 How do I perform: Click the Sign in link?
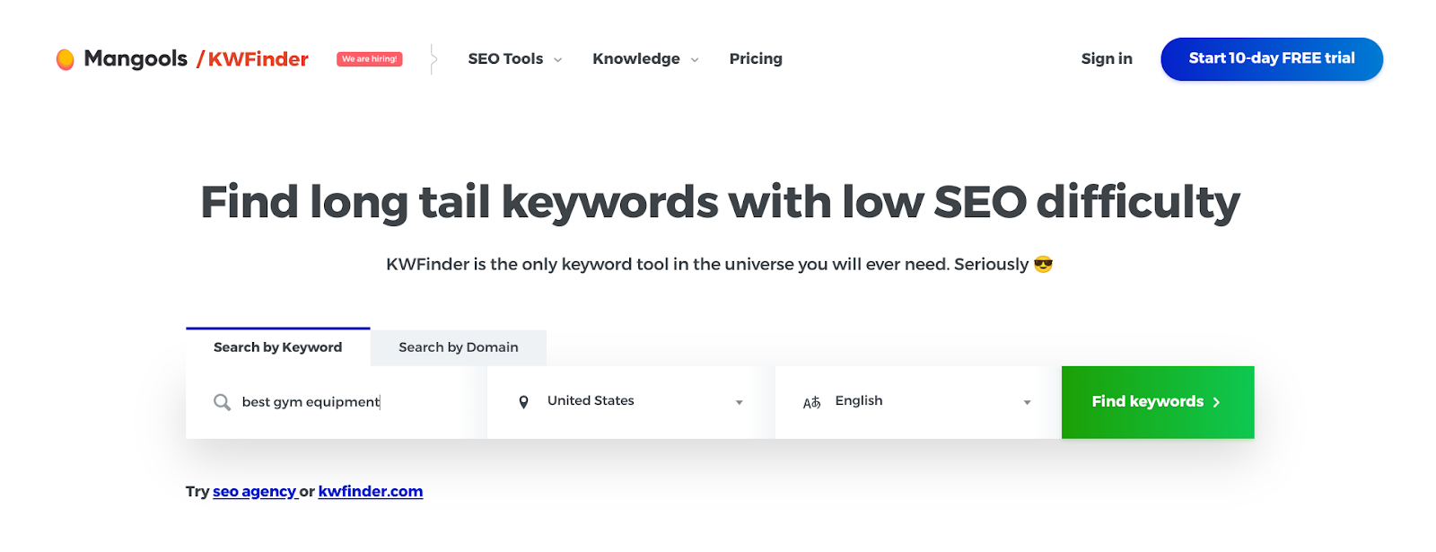click(1107, 59)
